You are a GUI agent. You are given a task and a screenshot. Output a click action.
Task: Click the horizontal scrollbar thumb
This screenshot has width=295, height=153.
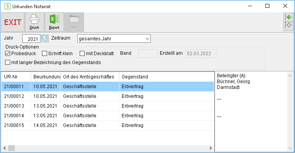click(12, 148)
